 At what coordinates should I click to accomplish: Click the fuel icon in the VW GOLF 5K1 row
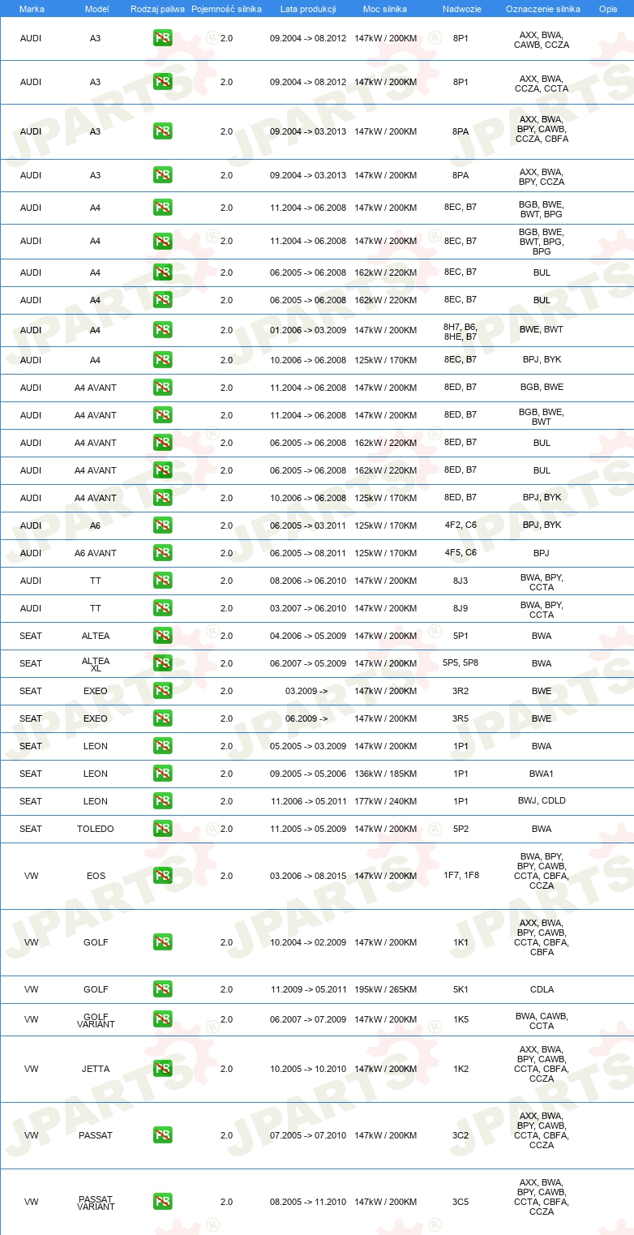point(162,989)
